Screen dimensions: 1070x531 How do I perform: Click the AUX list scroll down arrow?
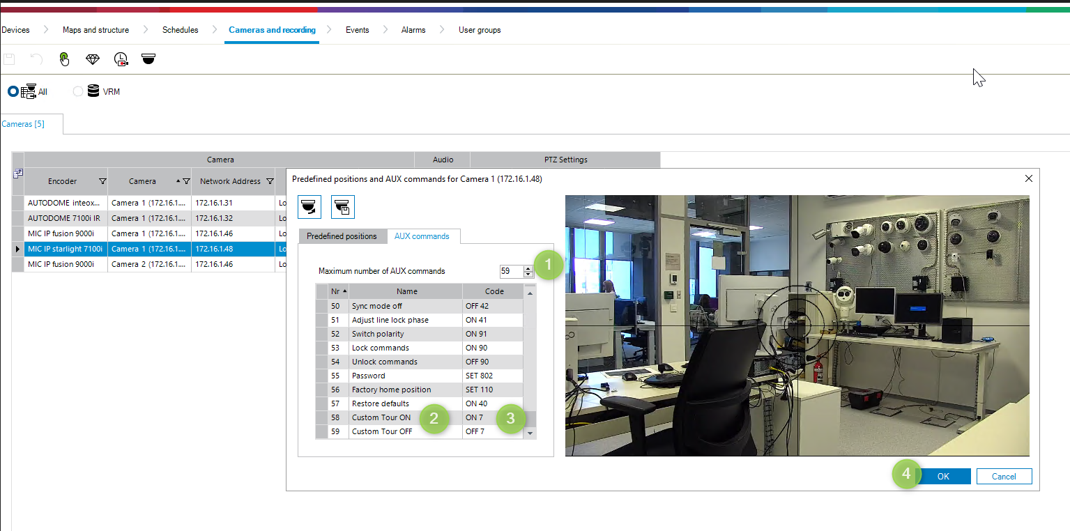tap(530, 433)
